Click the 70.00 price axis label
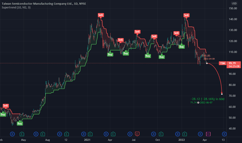The image size is (242, 143). point(232,96)
